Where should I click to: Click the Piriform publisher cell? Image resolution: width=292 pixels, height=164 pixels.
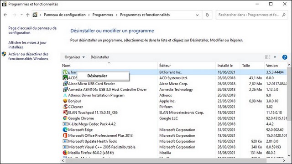pyautogui.click(x=166, y=107)
